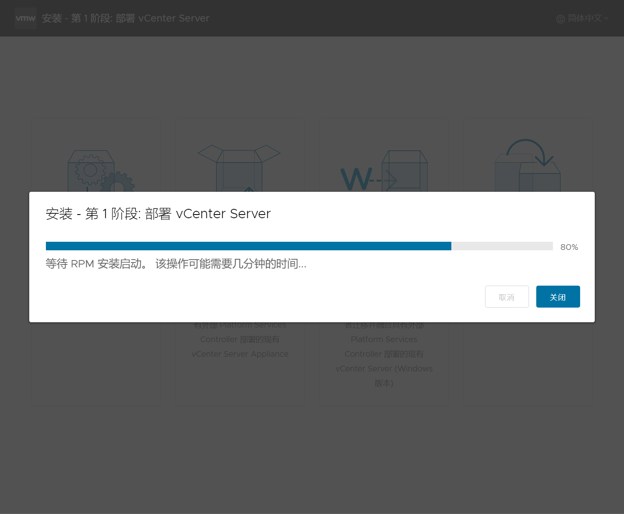Click the globe icon beside 简体中文
Viewport: 624px width, 514px height.
[561, 19]
